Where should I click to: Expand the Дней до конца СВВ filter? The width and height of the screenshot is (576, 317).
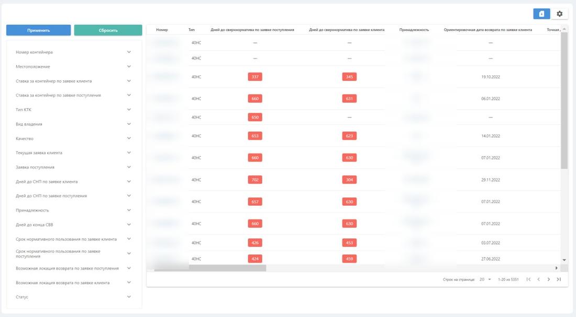click(73, 225)
